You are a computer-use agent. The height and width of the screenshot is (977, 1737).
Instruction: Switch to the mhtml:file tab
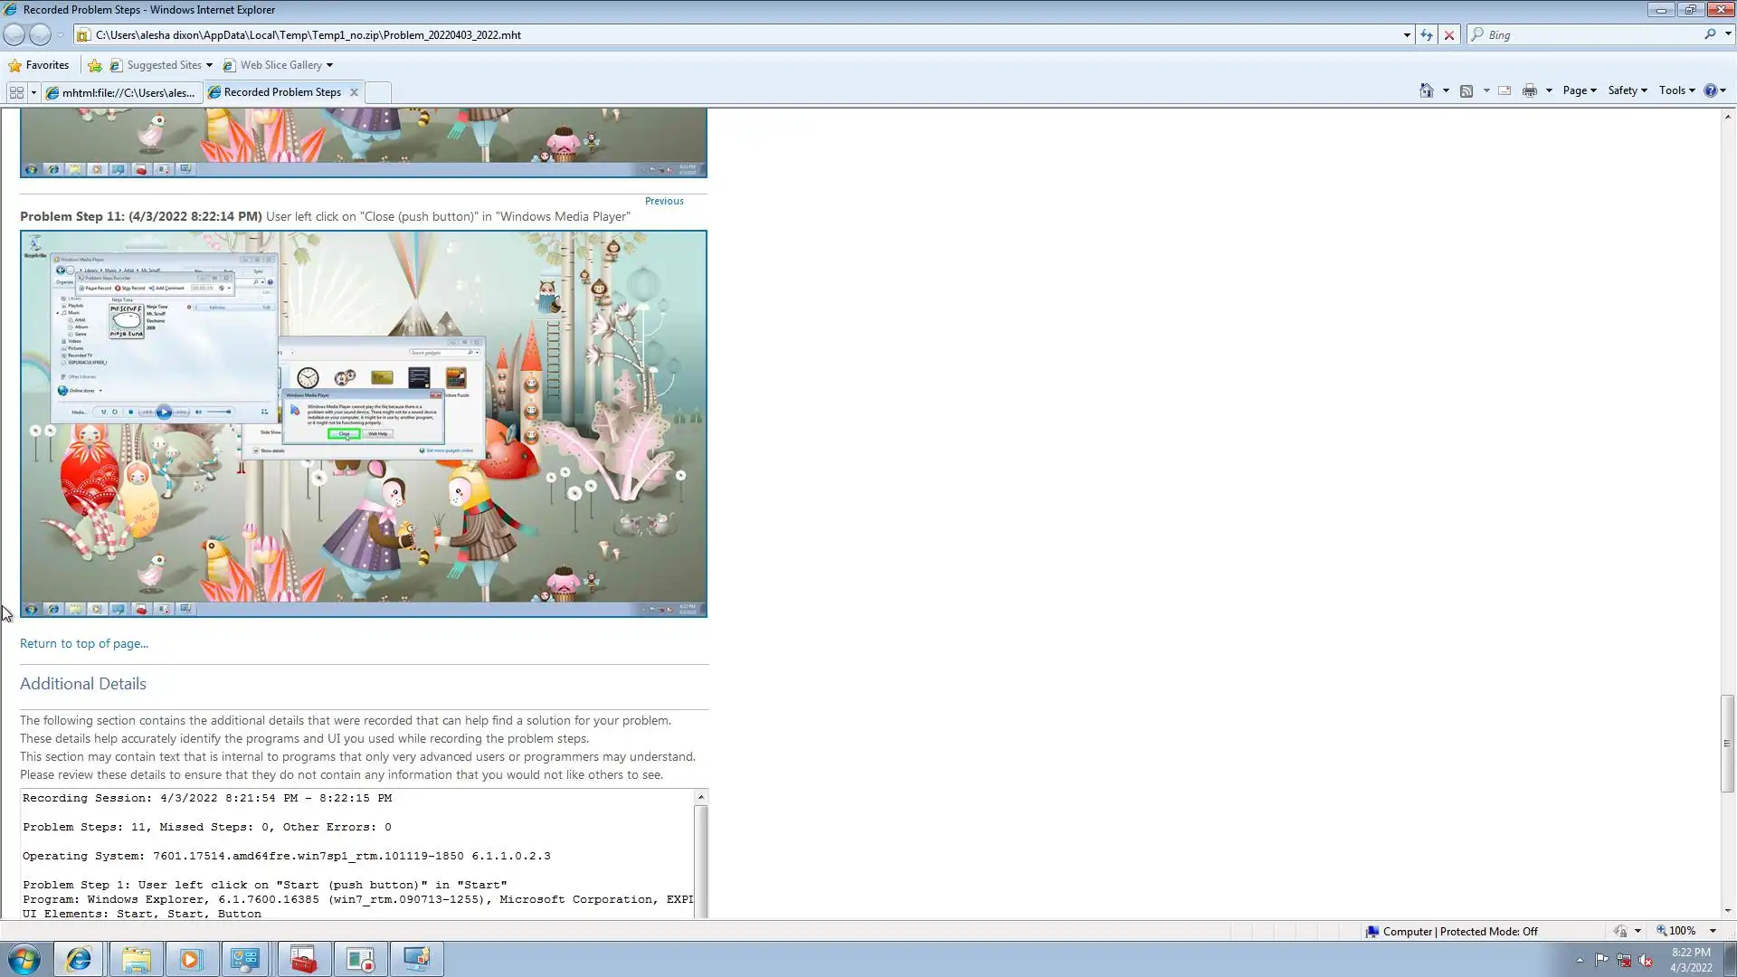tap(122, 92)
